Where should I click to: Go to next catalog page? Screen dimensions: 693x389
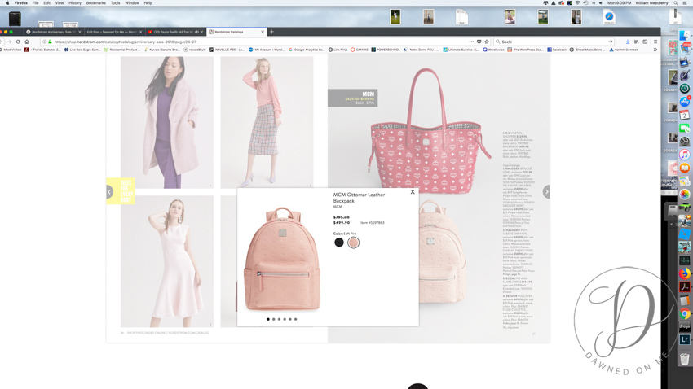tap(547, 191)
